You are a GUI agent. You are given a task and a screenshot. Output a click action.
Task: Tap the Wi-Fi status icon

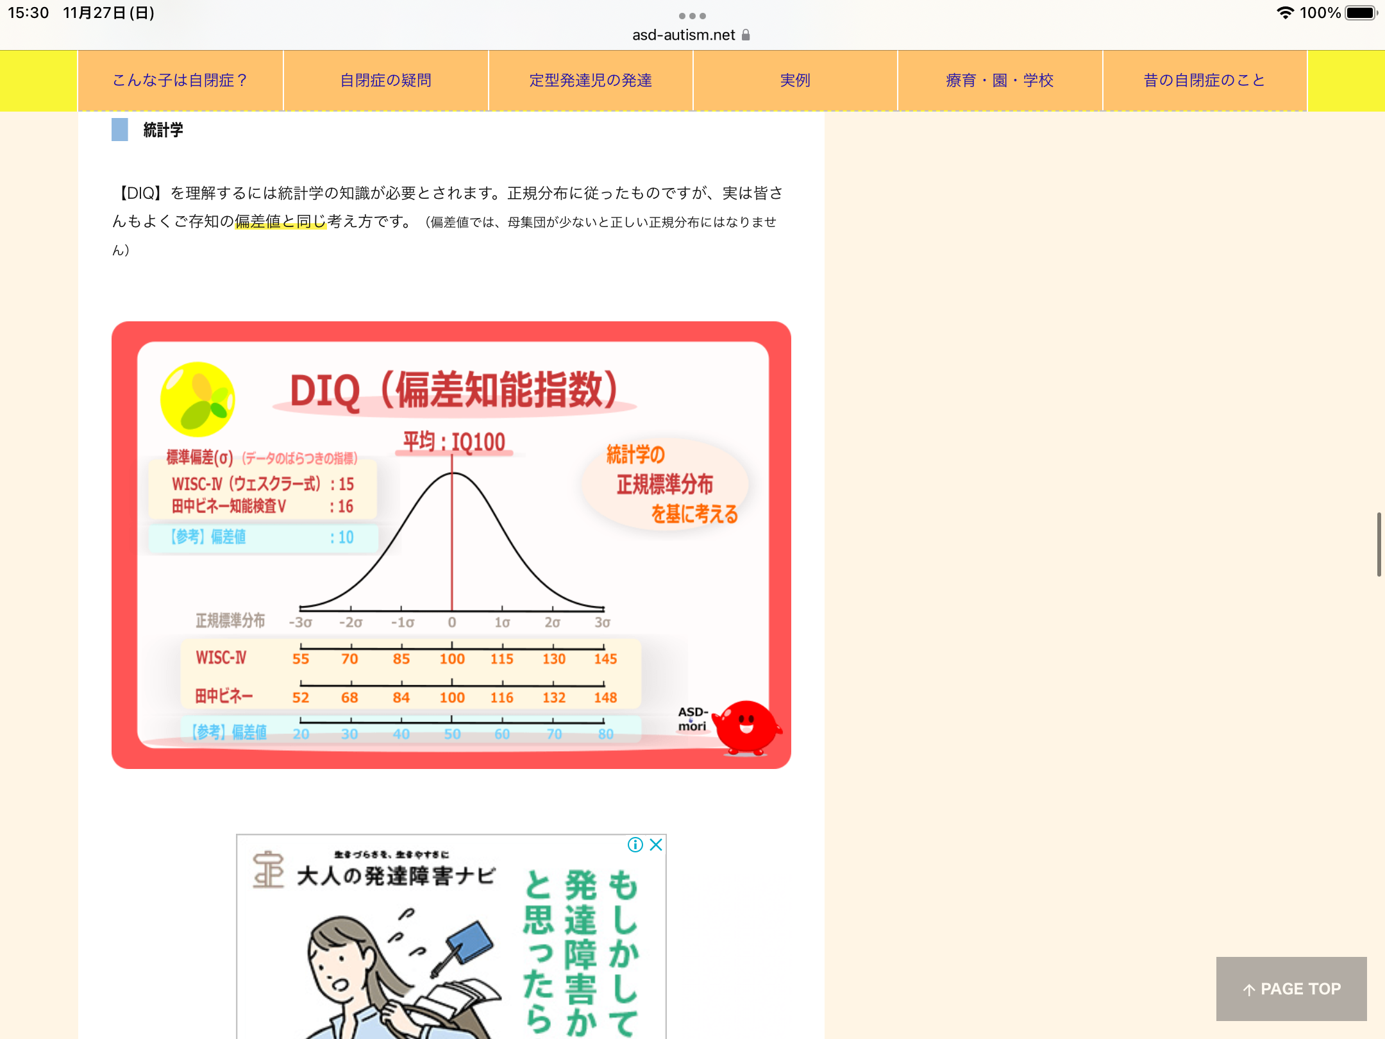pos(1285,13)
